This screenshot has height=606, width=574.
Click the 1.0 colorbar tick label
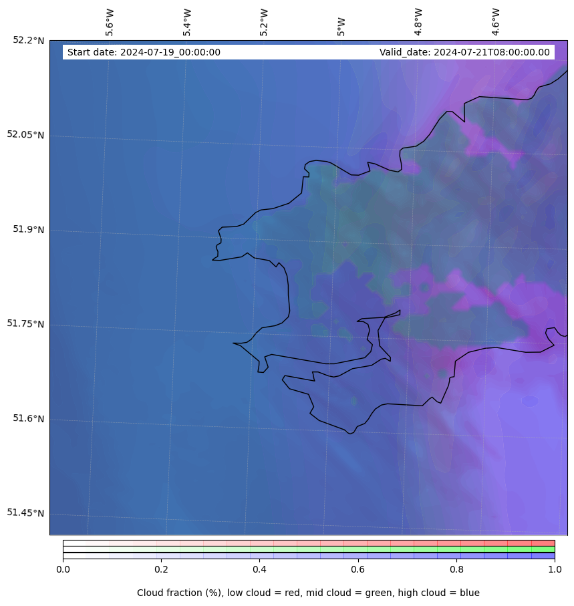pos(554,569)
